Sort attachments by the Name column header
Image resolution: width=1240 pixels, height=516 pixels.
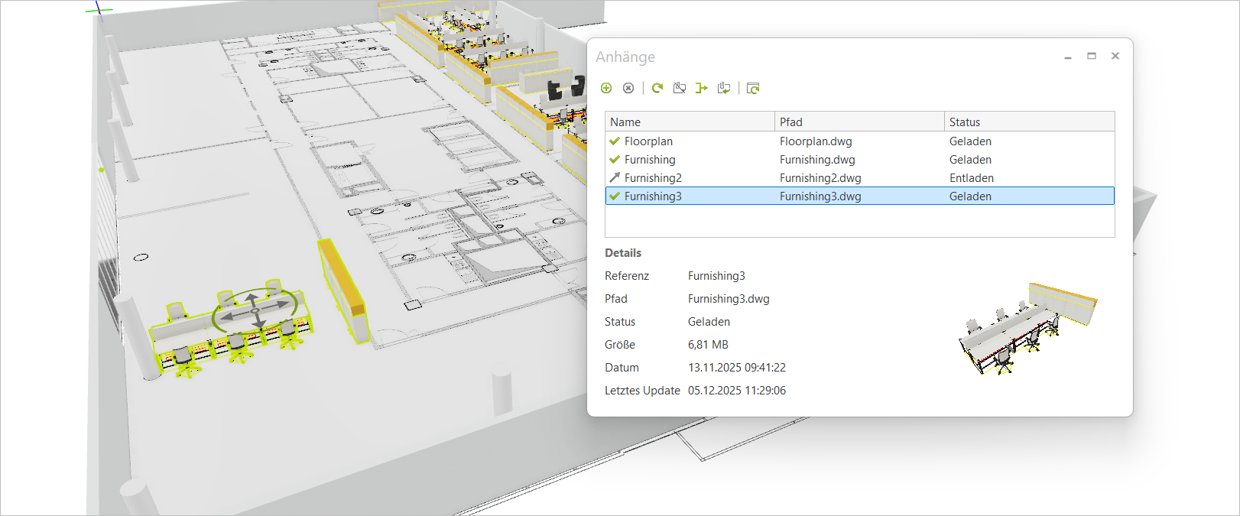point(690,122)
